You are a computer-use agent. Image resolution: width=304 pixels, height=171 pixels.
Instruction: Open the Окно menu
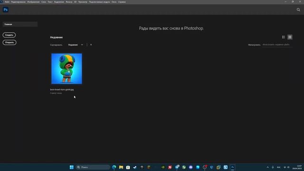pos(114,2)
